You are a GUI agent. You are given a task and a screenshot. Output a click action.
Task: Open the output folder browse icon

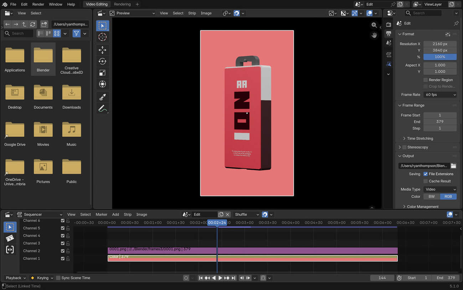point(453,166)
